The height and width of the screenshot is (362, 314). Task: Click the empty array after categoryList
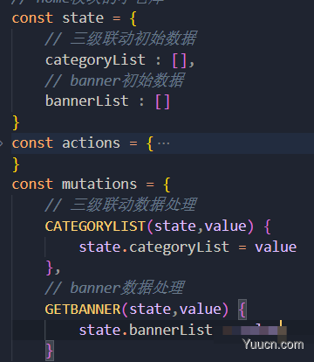180,60
